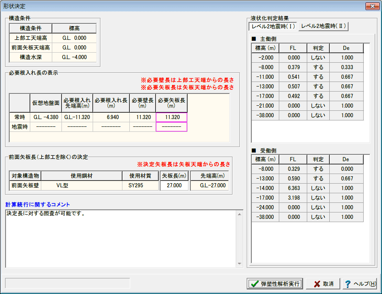
Task: Click the 前面矢板天端高 row label
Action: tap(31, 48)
